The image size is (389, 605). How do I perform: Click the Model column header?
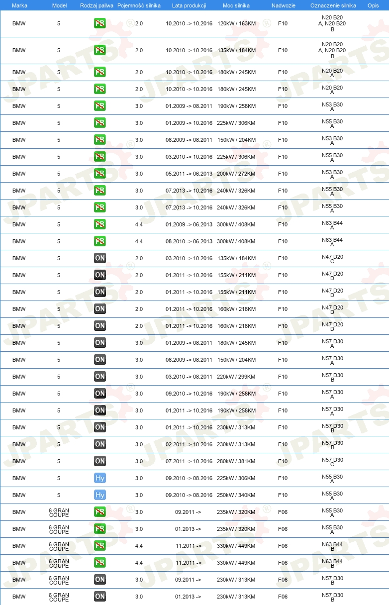[59, 5]
